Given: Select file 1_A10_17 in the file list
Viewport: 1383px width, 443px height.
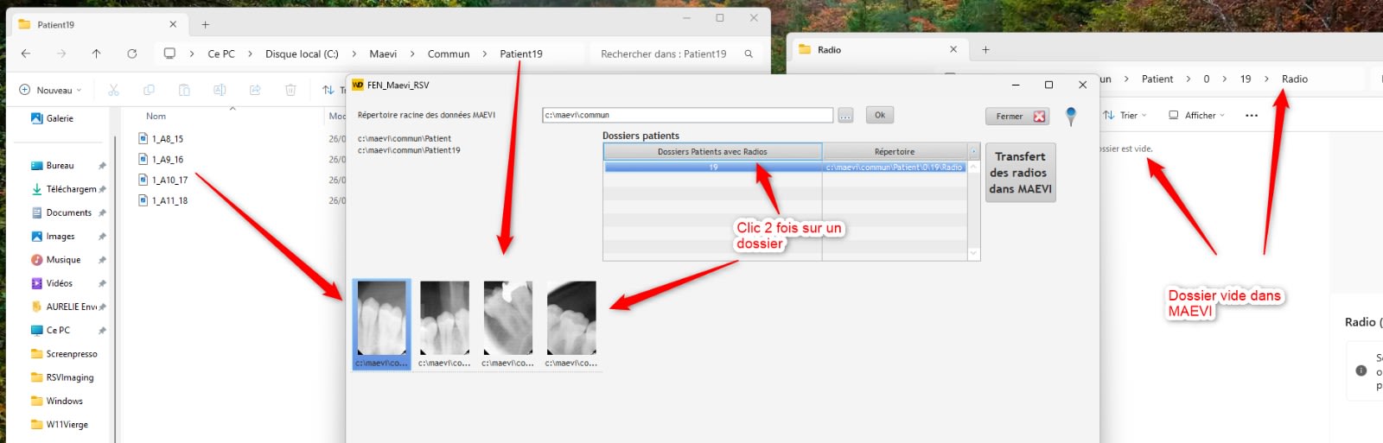Looking at the screenshot, I should pos(169,180).
